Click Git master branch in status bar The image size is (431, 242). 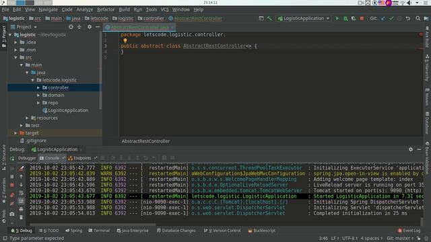tap(400, 238)
